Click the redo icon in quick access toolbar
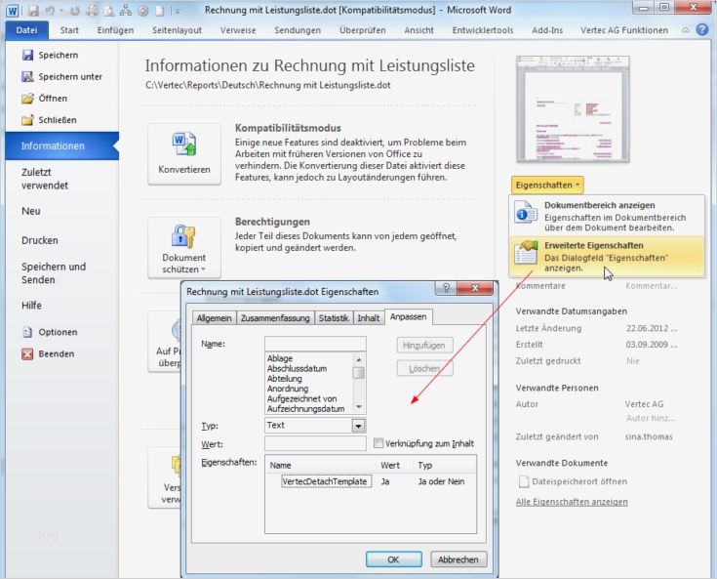Viewport: 717px width, 579px height. [x=75, y=11]
